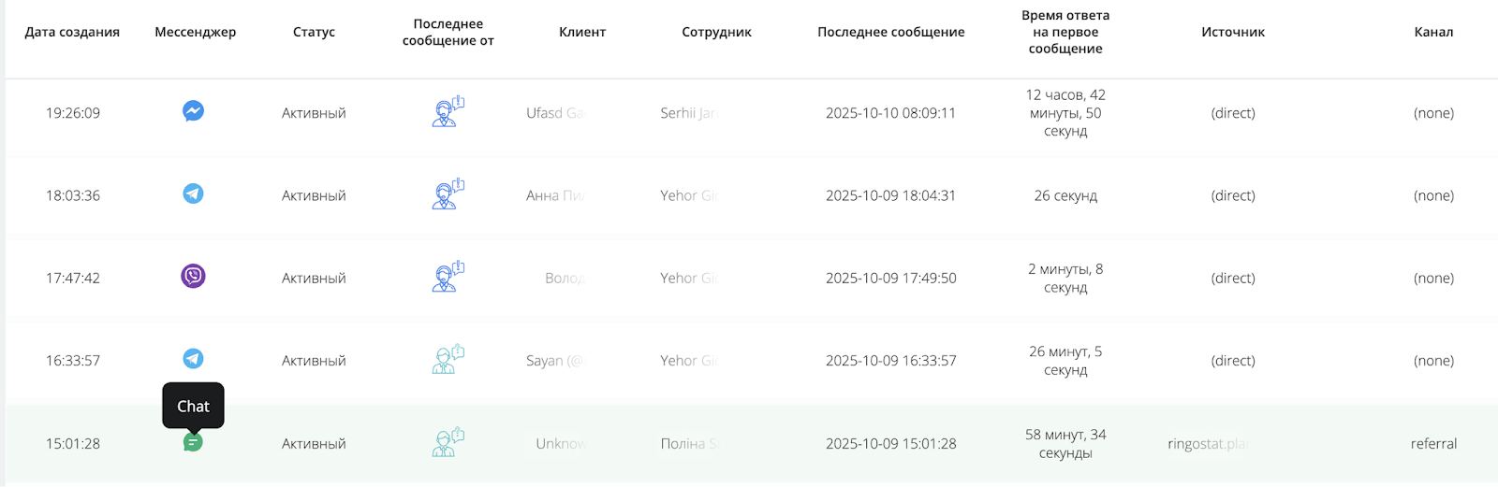This screenshot has width=1498, height=487.
Task: Click the green Chat icon in the 15:01:28 row
Action: pyautogui.click(x=193, y=442)
